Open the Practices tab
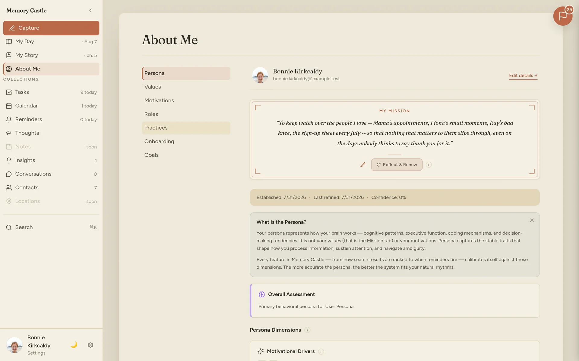Image resolution: width=579 pixels, height=361 pixels. tap(186, 128)
